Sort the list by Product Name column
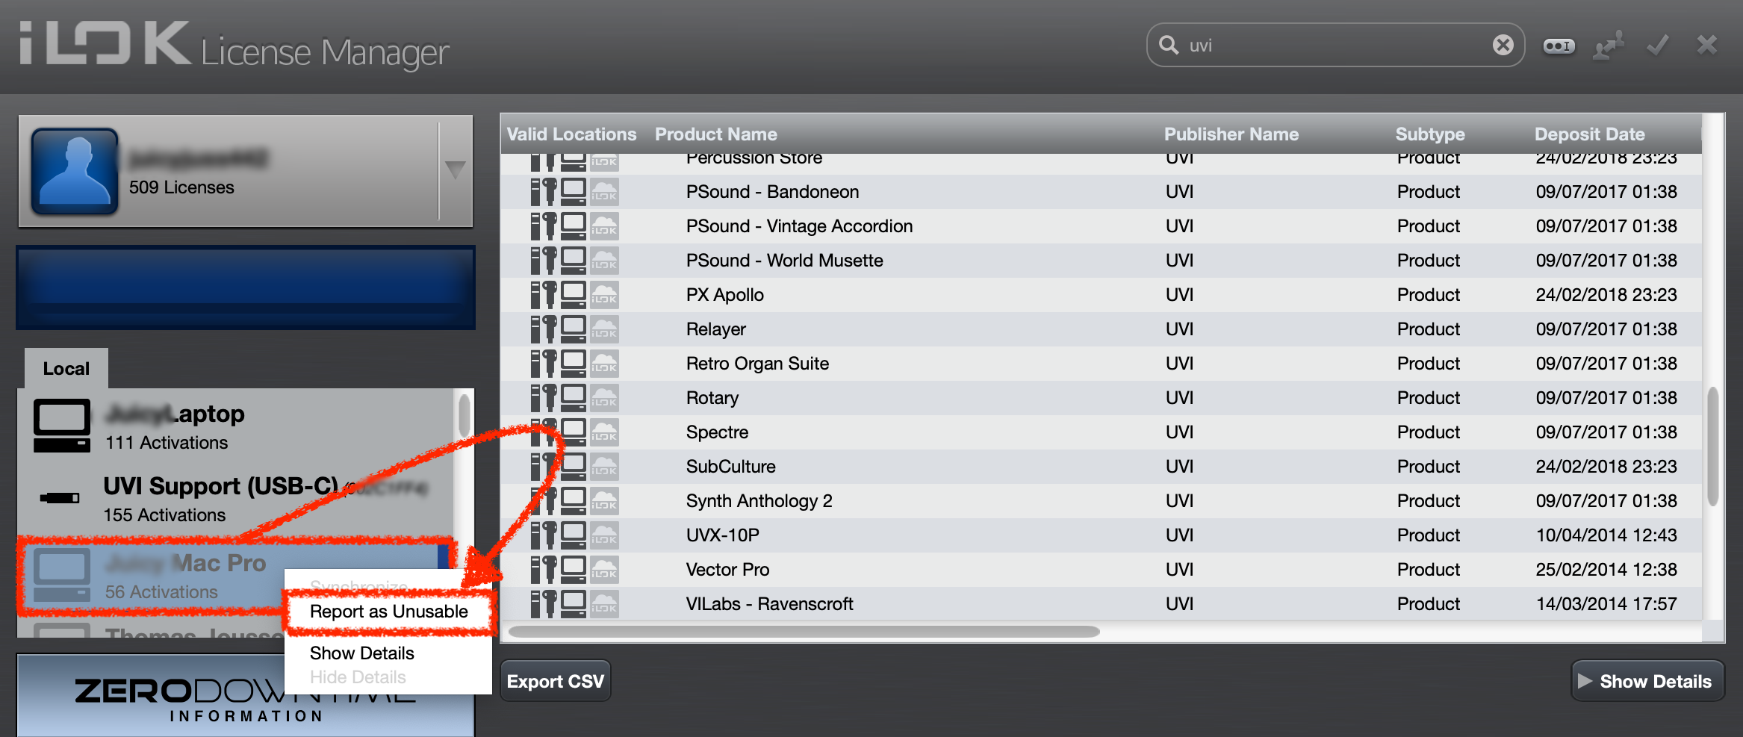Screen dimensions: 1743x737 pyautogui.click(x=715, y=134)
